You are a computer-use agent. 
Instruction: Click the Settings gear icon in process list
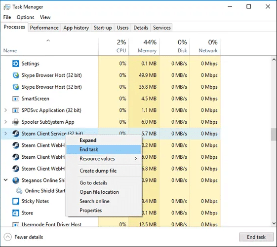click(16, 64)
